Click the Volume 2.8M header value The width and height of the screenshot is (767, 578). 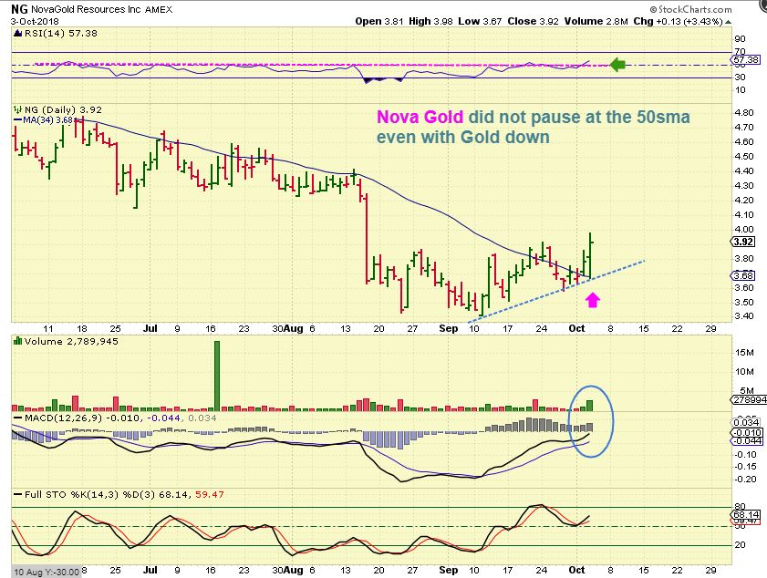pos(596,21)
